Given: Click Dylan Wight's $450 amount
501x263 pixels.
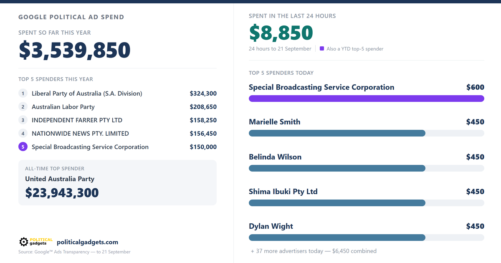Looking at the screenshot, I should (x=475, y=226).
